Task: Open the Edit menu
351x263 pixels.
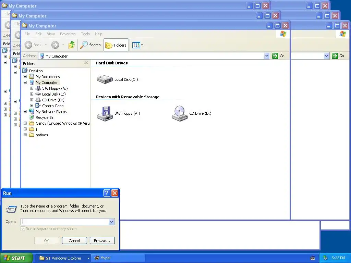Action: coord(38,34)
